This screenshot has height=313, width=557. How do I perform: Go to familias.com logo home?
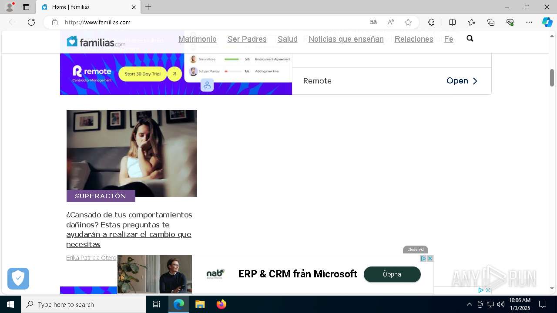96,41
